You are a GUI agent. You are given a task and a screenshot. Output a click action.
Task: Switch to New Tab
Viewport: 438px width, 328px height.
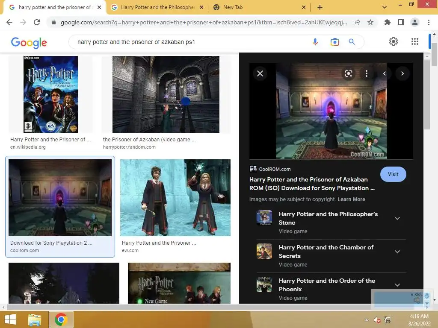pos(259,7)
